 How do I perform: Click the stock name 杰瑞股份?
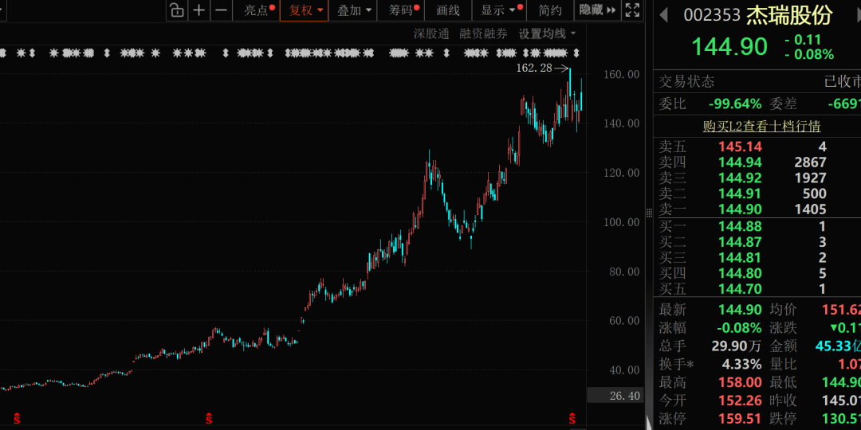coord(789,15)
